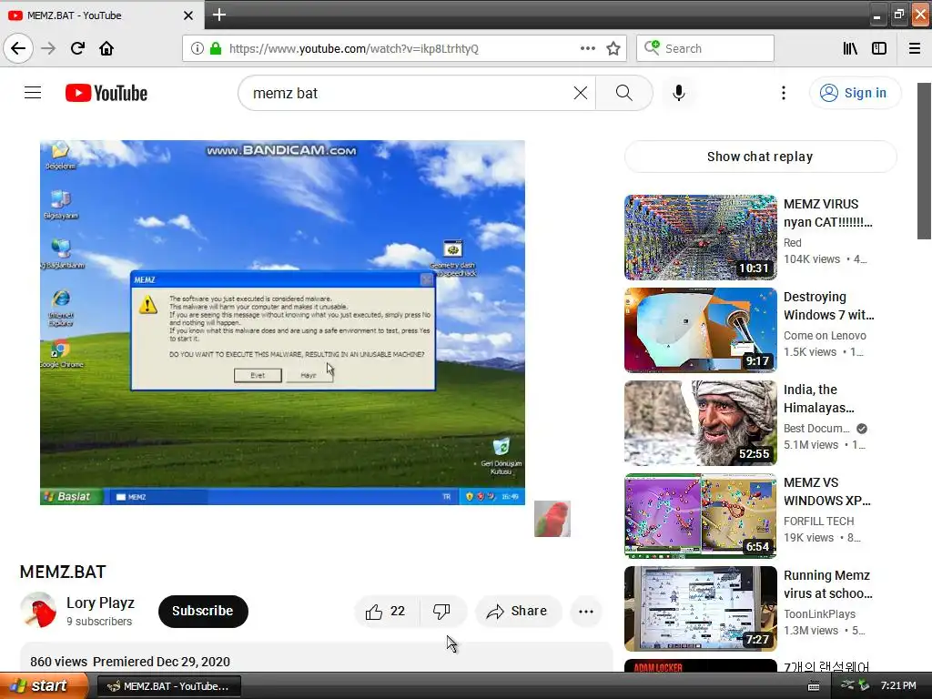This screenshot has width=932, height=699.
Task: Click the MEMZ VS WINDOWS XP title
Action: coord(826,491)
